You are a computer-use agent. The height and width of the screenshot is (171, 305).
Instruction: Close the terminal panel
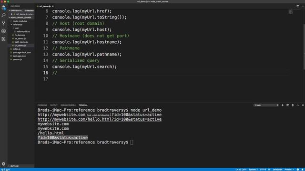click(303, 105)
